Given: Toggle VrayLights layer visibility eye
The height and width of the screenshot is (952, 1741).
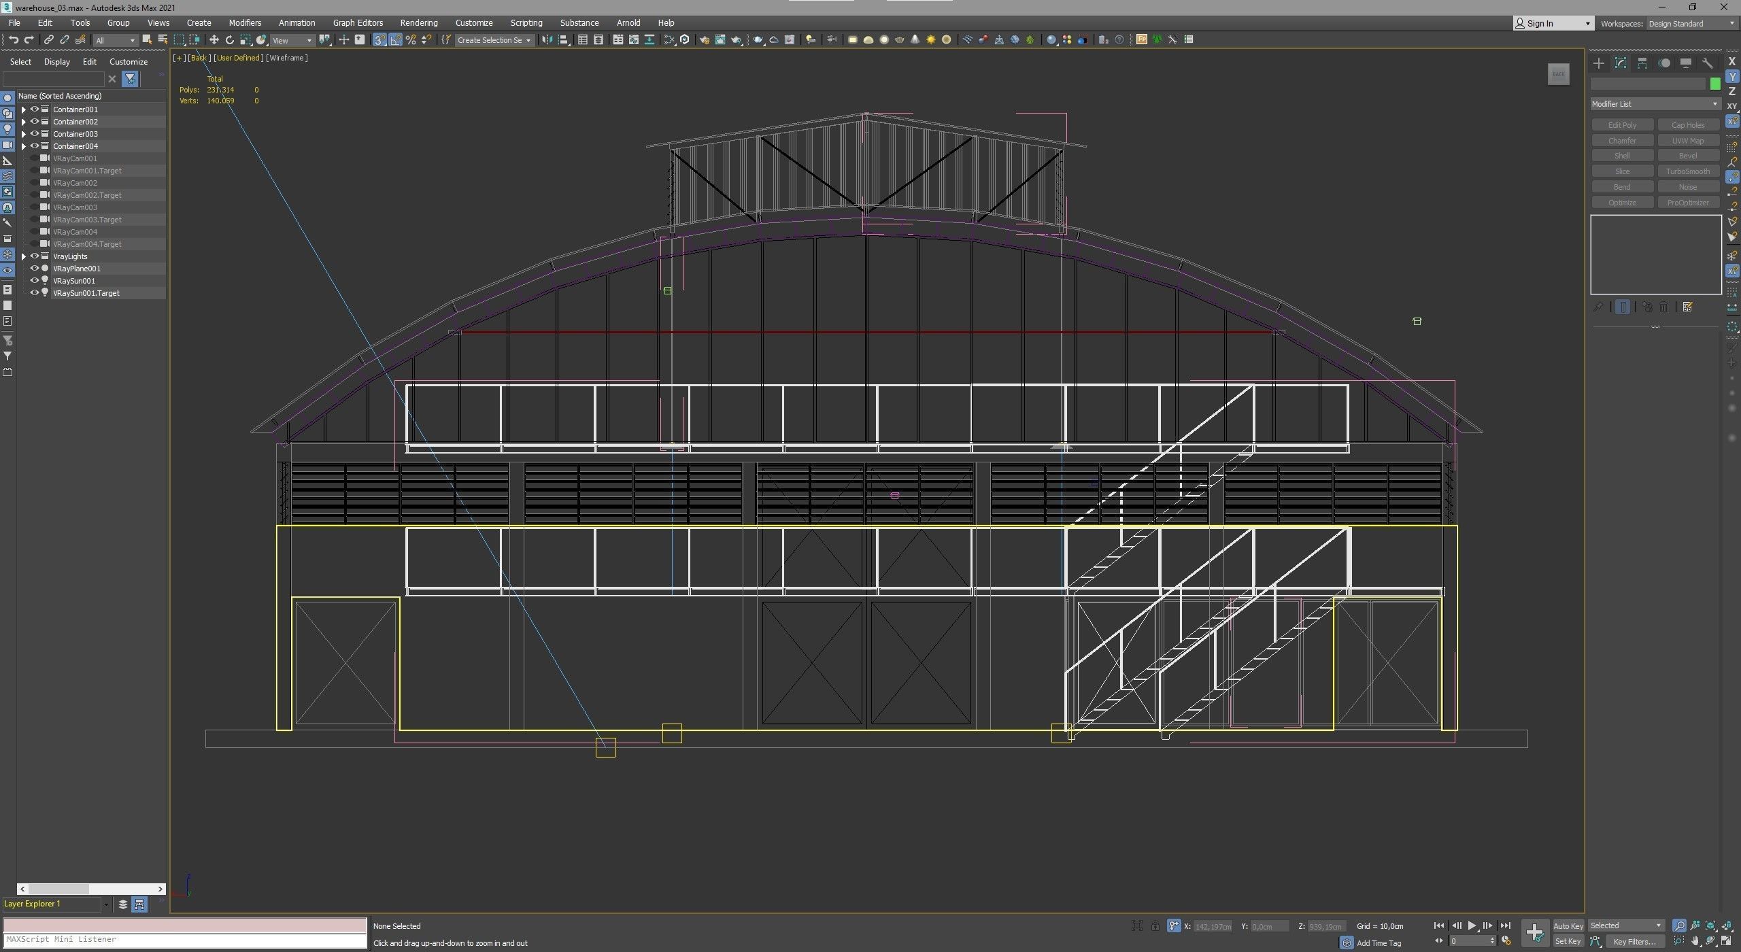Looking at the screenshot, I should (34, 256).
